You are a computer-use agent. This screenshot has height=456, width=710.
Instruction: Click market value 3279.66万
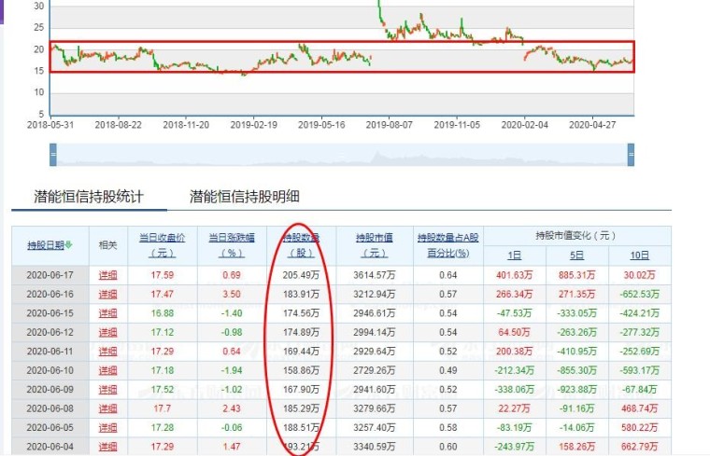point(375,408)
